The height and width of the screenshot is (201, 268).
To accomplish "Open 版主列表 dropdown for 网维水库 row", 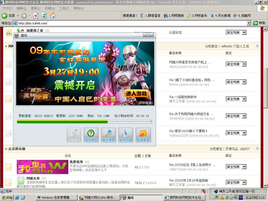I will [x=236, y=182].
